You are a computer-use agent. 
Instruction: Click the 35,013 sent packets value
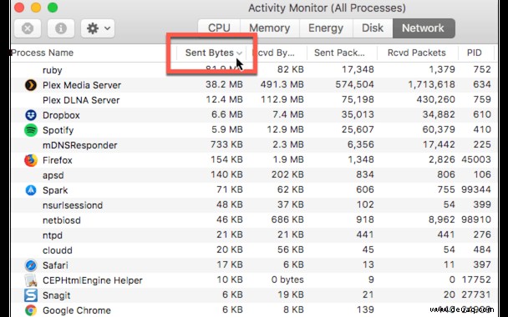358,114
